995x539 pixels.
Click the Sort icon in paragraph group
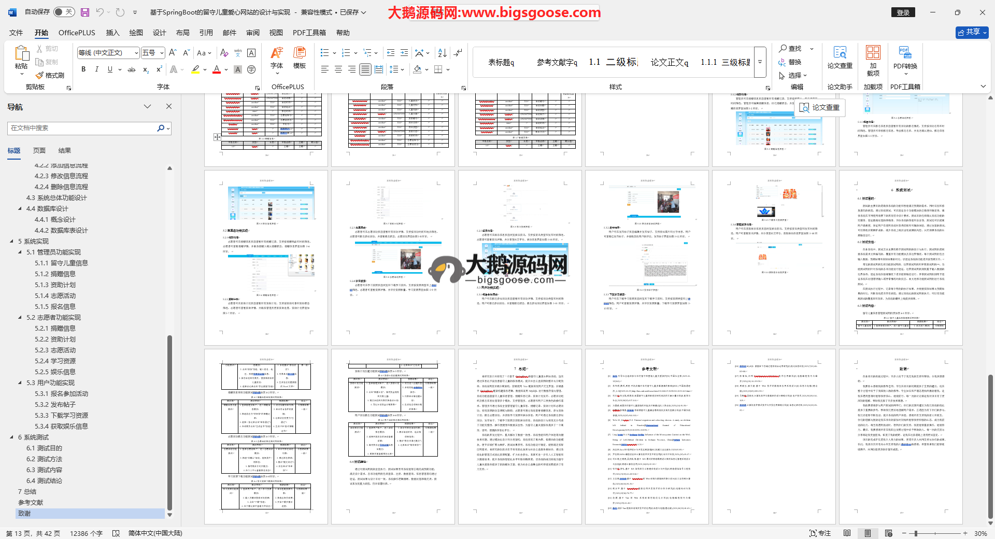tap(442, 53)
